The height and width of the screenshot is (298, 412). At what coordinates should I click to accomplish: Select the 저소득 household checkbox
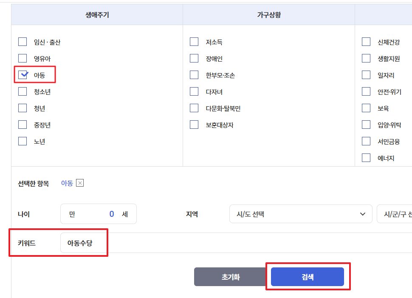[194, 42]
